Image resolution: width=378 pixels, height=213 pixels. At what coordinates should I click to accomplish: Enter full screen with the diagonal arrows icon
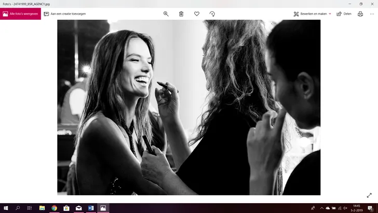click(369, 195)
